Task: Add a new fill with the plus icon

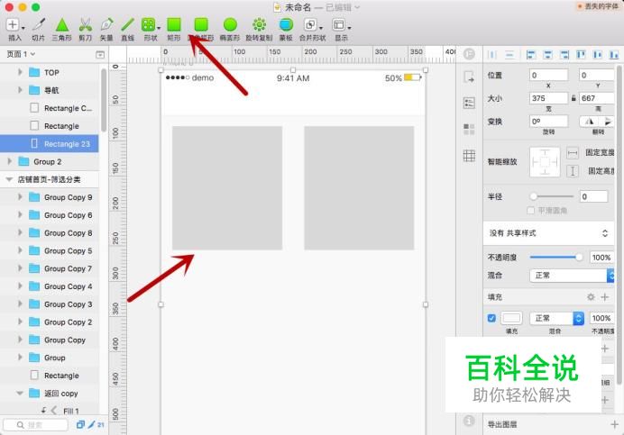Action: tap(605, 297)
